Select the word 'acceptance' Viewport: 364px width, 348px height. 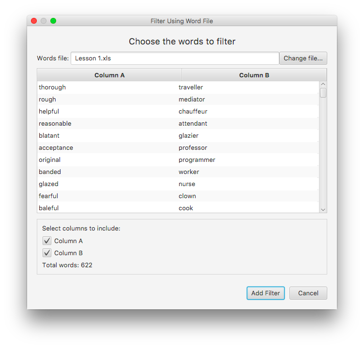pos(56,148)
